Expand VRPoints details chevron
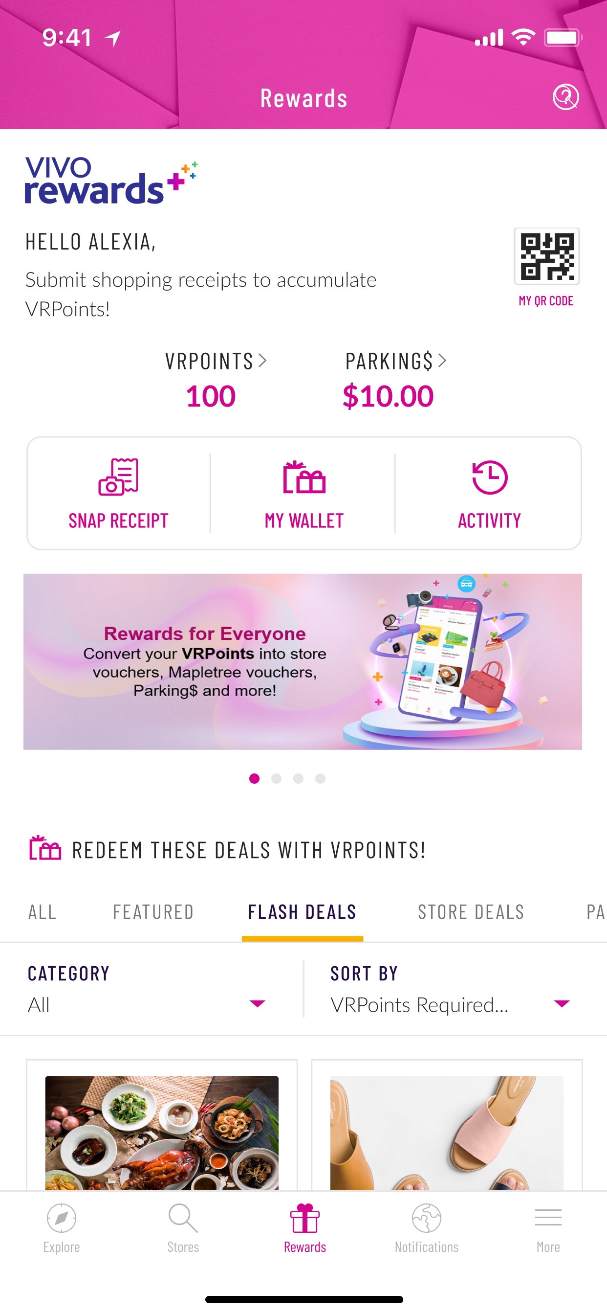Viewport: 607px width, 1315px height. tap(263, 361)
